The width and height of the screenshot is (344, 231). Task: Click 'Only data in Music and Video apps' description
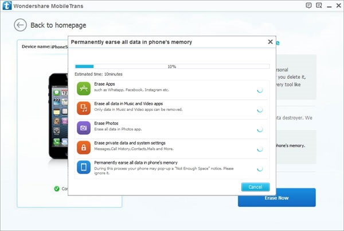[x=138, y=109]
